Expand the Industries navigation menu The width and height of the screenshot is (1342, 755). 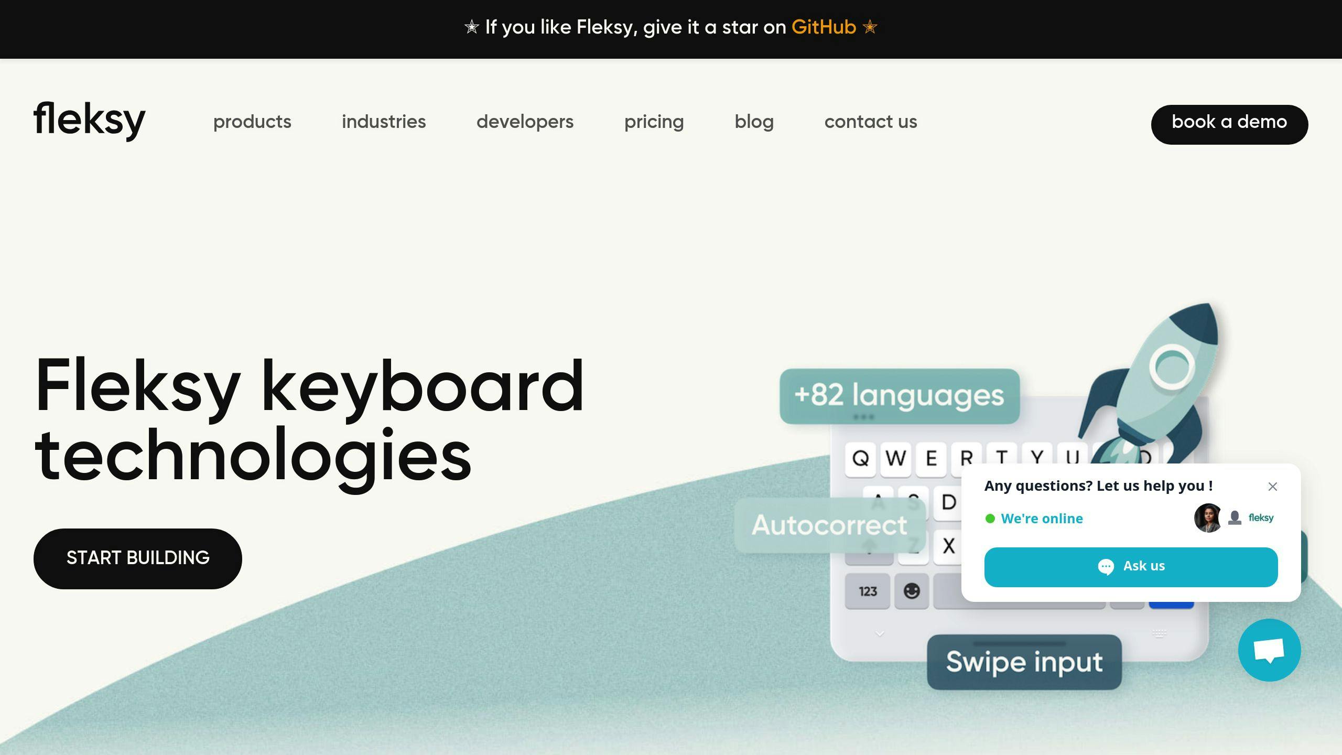point(383,123)
